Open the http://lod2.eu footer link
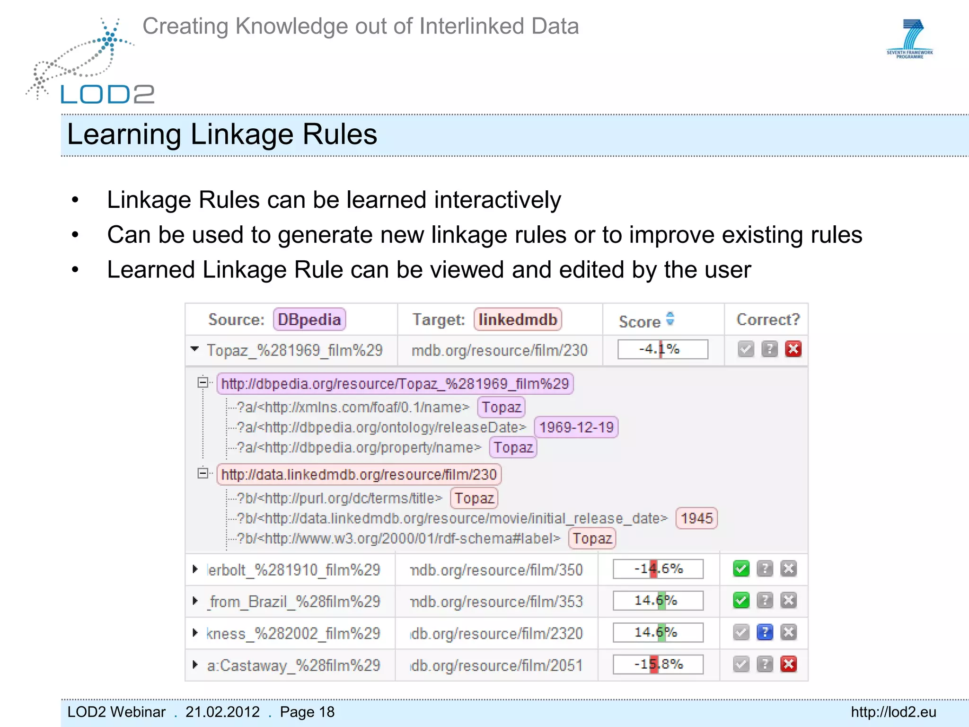 pos(893,712)
